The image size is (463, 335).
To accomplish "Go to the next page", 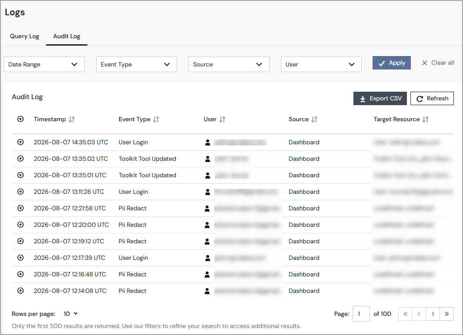I will click(x=433, y=314).
